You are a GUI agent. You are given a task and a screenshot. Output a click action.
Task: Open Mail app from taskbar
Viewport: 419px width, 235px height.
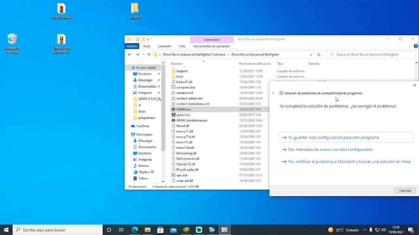(173, 230)
